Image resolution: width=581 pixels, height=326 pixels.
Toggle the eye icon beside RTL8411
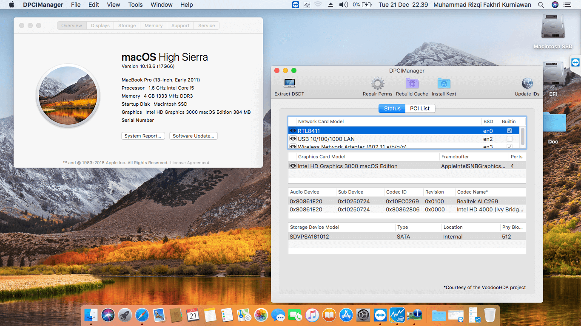(x=293, y=131)
